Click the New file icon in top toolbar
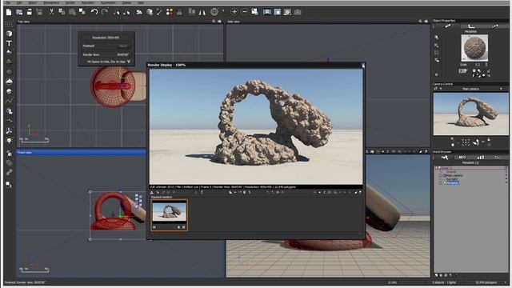This screenshot has height=288, width=512. (9, 12)
